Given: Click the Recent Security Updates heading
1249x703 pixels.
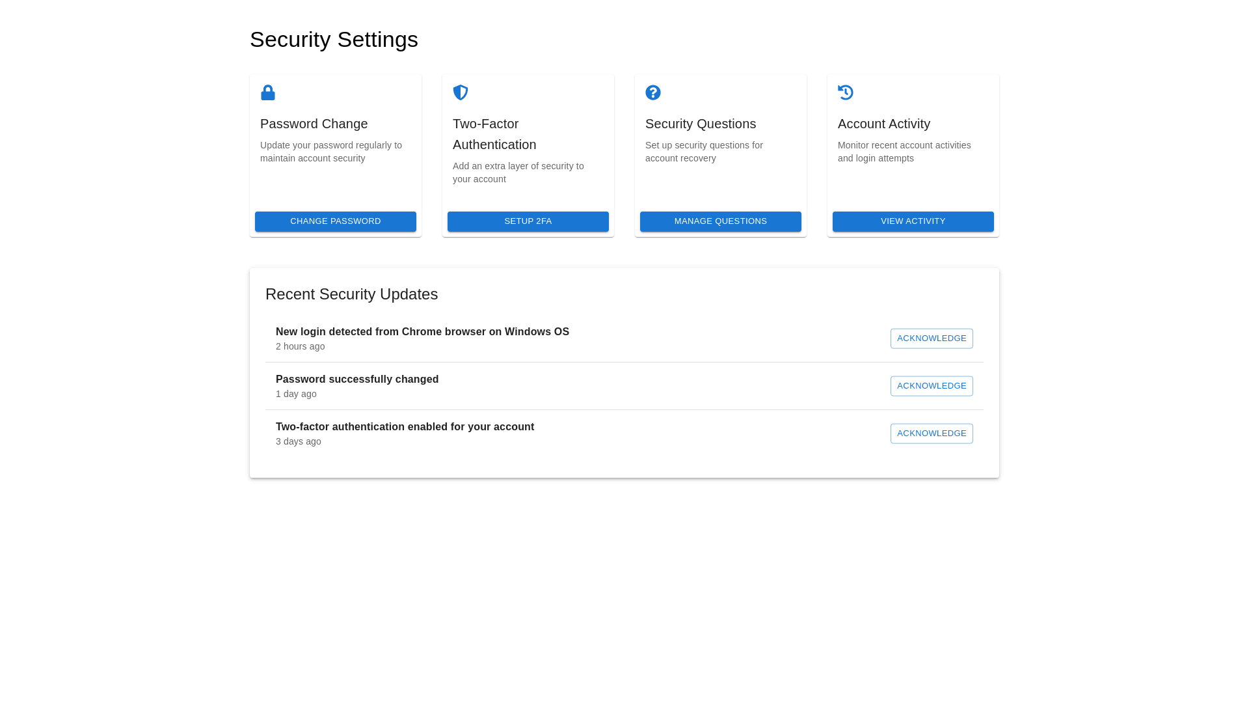Looking at the screenshot, I should point(351,294).
